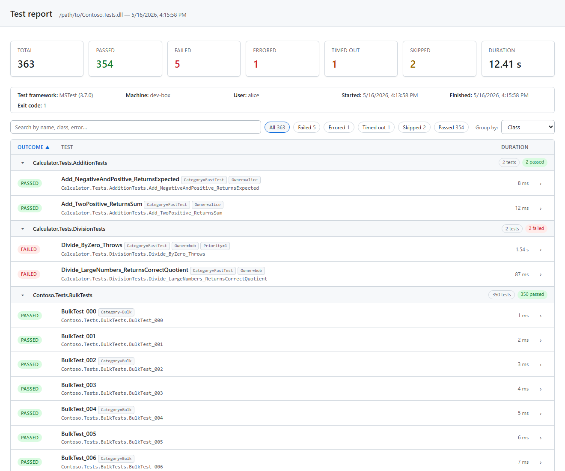Click the Category=FastTest tag on Divide_ByZero_Throws

click(x=147, y=246)
